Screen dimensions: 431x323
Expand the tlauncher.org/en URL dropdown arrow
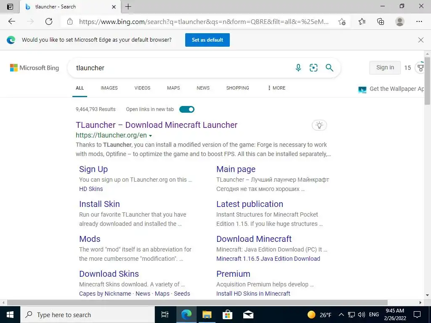click(150, 136)
